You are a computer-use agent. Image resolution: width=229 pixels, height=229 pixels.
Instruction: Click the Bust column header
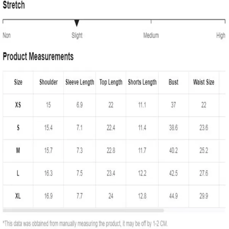pyautogui.click(x=174, y=82)
